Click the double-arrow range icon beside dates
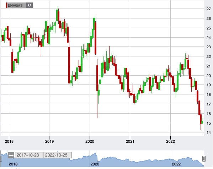213x169 pixels. point(11,155)
